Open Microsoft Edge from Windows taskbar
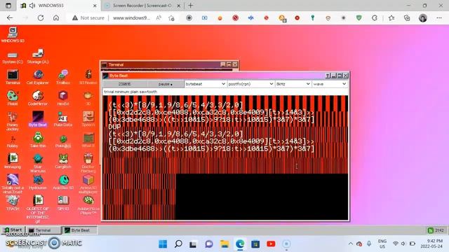The height and width of the screenshot is (252, 449). [x=240, y=244]
